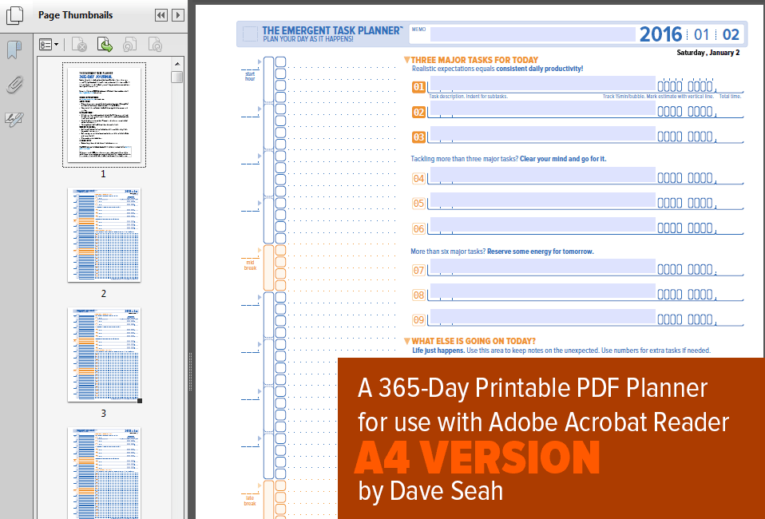Open the Bookmarks panel
This screenshot has width=765, height=519.
coord(14,50)
